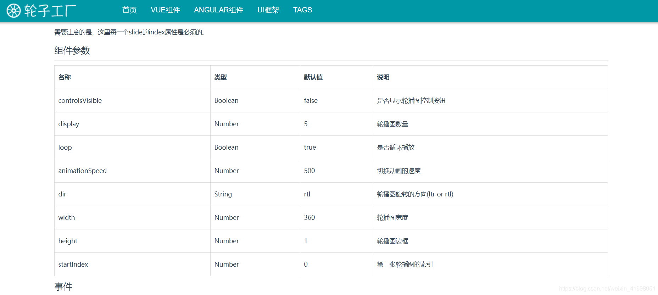Click the 类型 column header

point(221,77)
